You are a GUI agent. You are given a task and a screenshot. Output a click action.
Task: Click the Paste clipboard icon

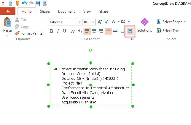point(7,23)
